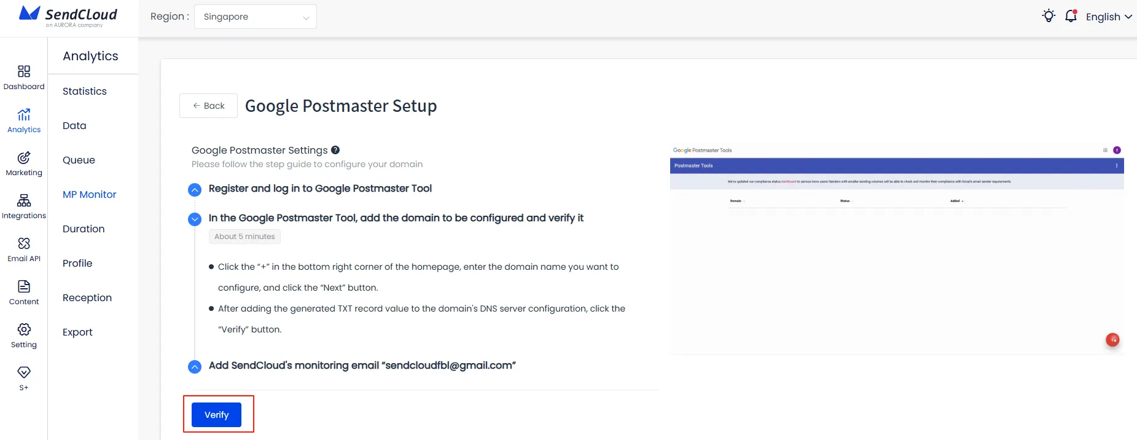Click the Google Postmaster Settings label

coord(260,150)
